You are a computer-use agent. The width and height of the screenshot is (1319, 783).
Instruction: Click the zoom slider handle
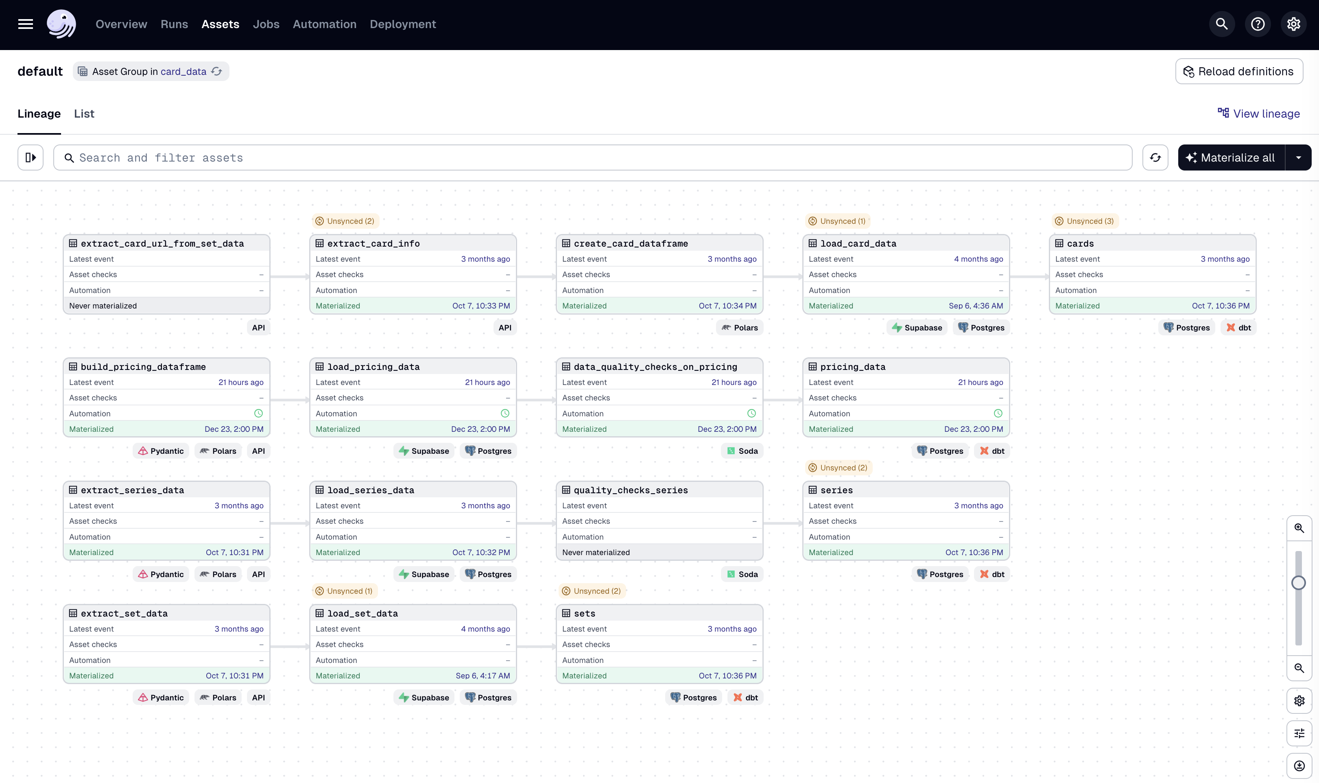(x=1298, y=583)
